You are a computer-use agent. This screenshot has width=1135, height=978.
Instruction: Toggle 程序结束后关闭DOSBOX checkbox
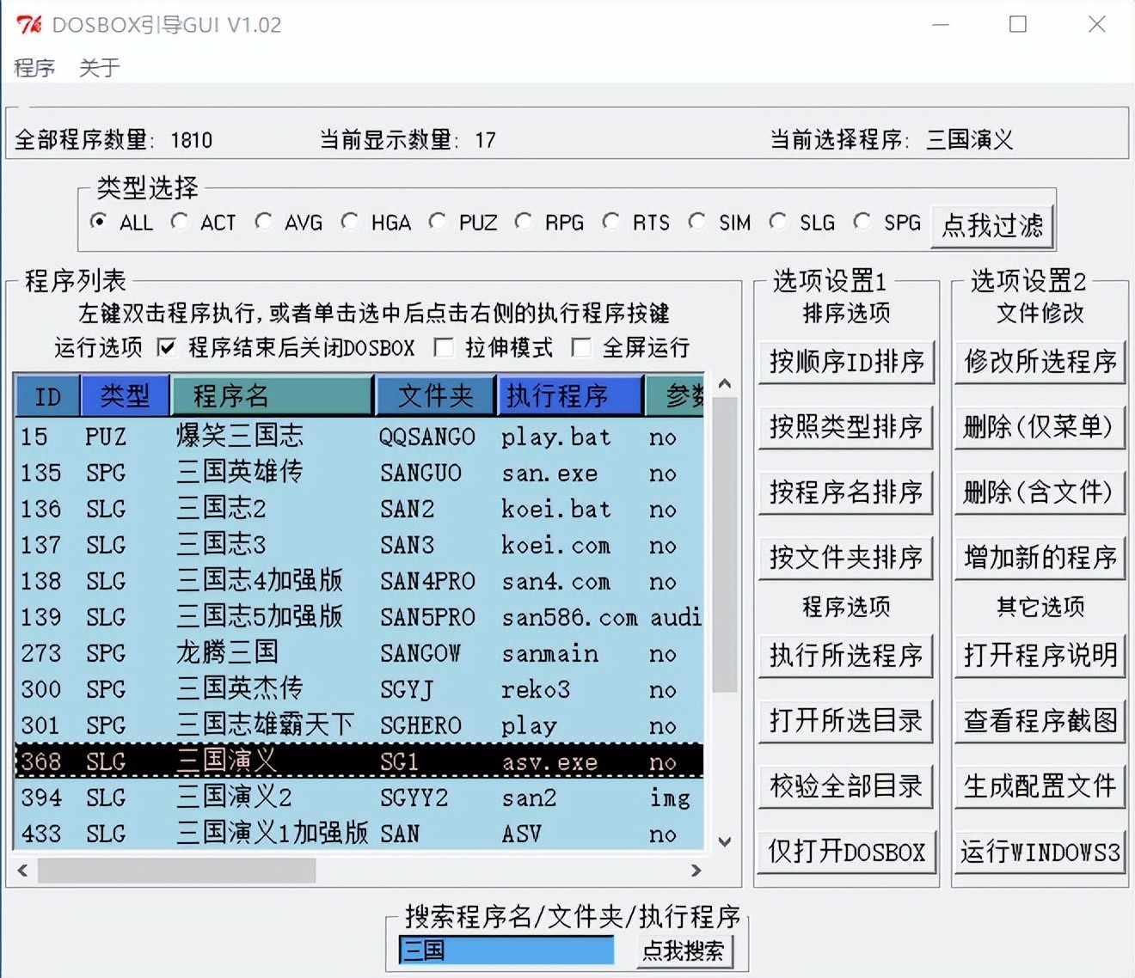point(167,347)
